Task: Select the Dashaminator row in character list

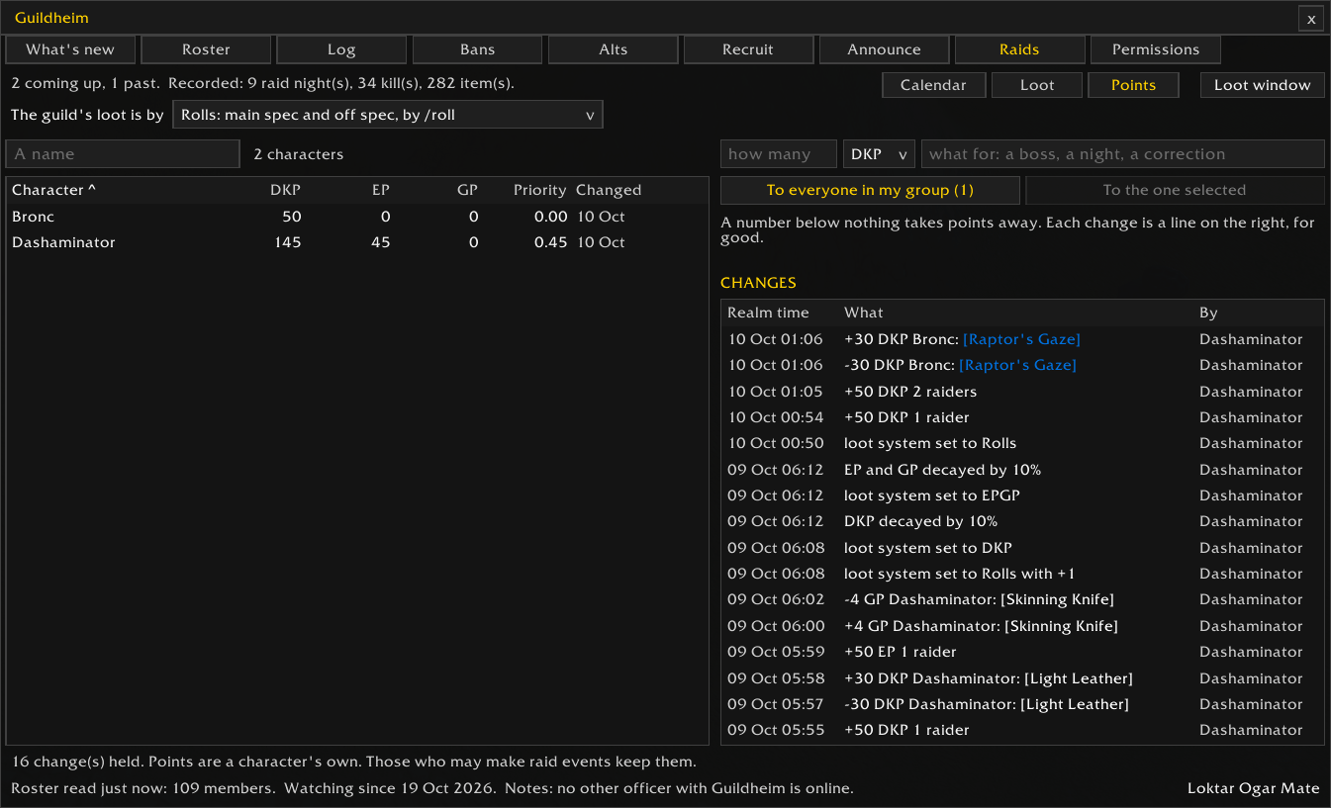Action: coord(357,242)
